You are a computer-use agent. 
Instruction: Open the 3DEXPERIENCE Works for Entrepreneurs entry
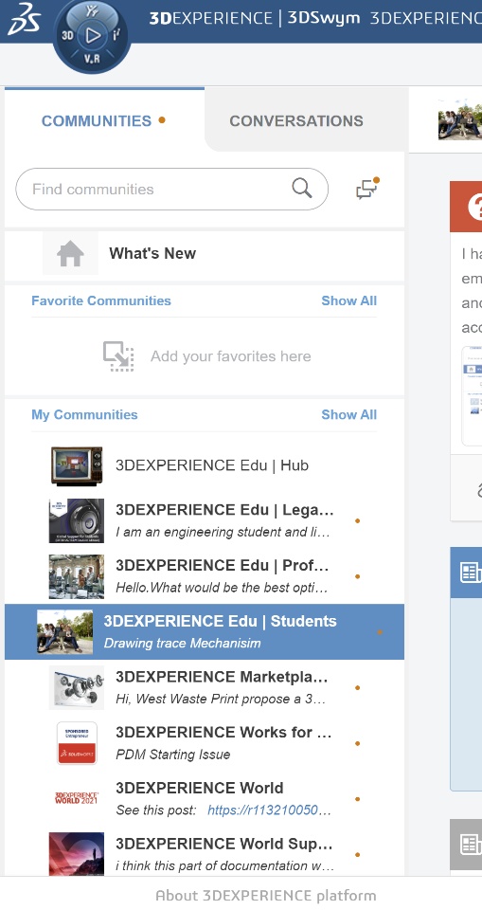[x=205, y=743]
